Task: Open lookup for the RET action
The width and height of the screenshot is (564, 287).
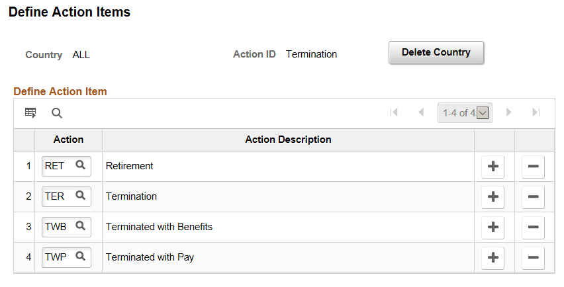Action: 80,166
